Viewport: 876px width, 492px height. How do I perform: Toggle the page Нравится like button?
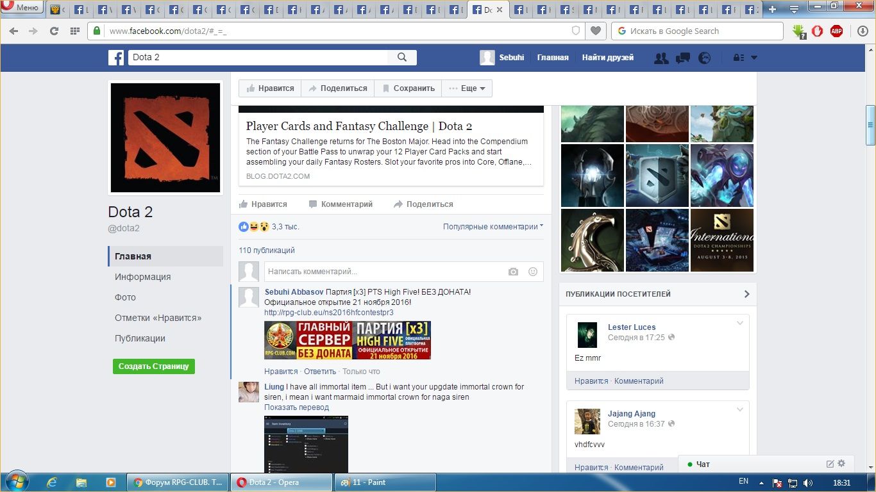[270, 88]
